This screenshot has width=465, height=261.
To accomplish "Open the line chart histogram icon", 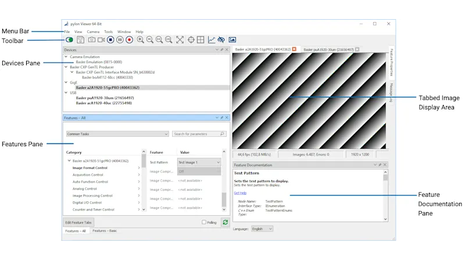I will point(212,40).
